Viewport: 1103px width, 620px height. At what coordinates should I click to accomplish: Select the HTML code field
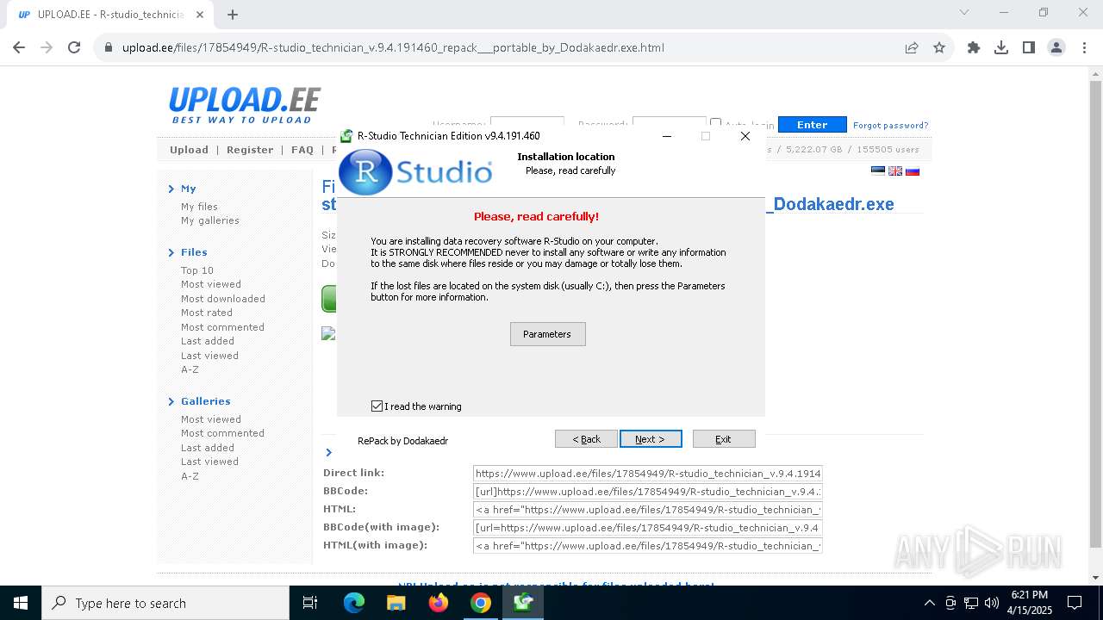648,509
